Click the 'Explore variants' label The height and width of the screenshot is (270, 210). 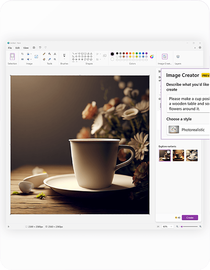tap(167, 146)
